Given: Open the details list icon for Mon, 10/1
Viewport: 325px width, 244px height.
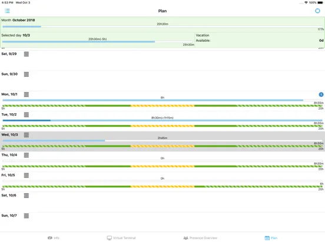Looking at the screenshot, I should pos(26,94).
